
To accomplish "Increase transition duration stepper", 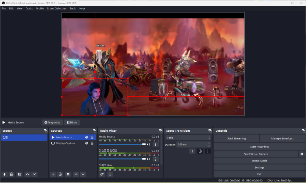I will point(209,143).
